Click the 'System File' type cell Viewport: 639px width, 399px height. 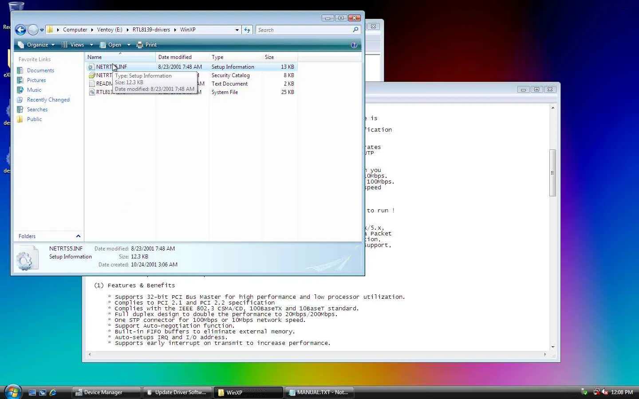225,92
